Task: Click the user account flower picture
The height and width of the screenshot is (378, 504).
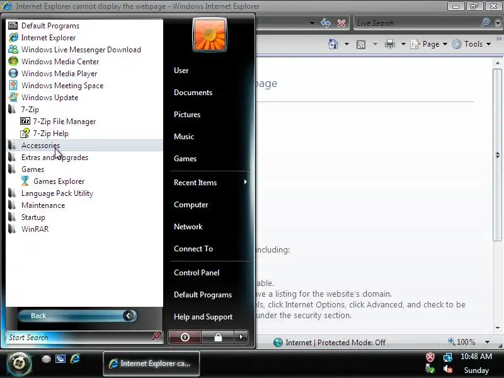Action: coord(210,35)
